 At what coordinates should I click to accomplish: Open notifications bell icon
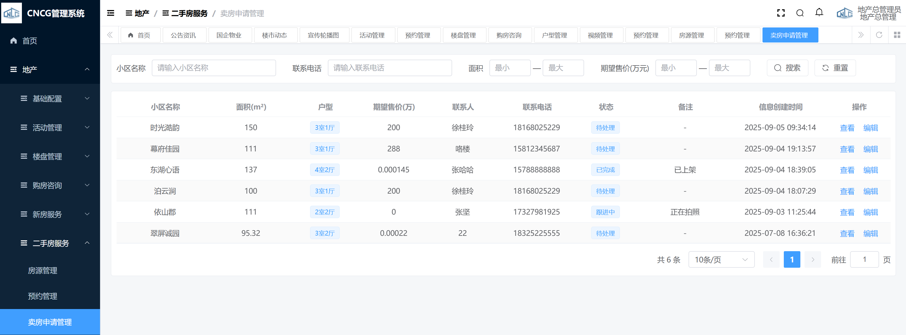click(x=819, y=13)
